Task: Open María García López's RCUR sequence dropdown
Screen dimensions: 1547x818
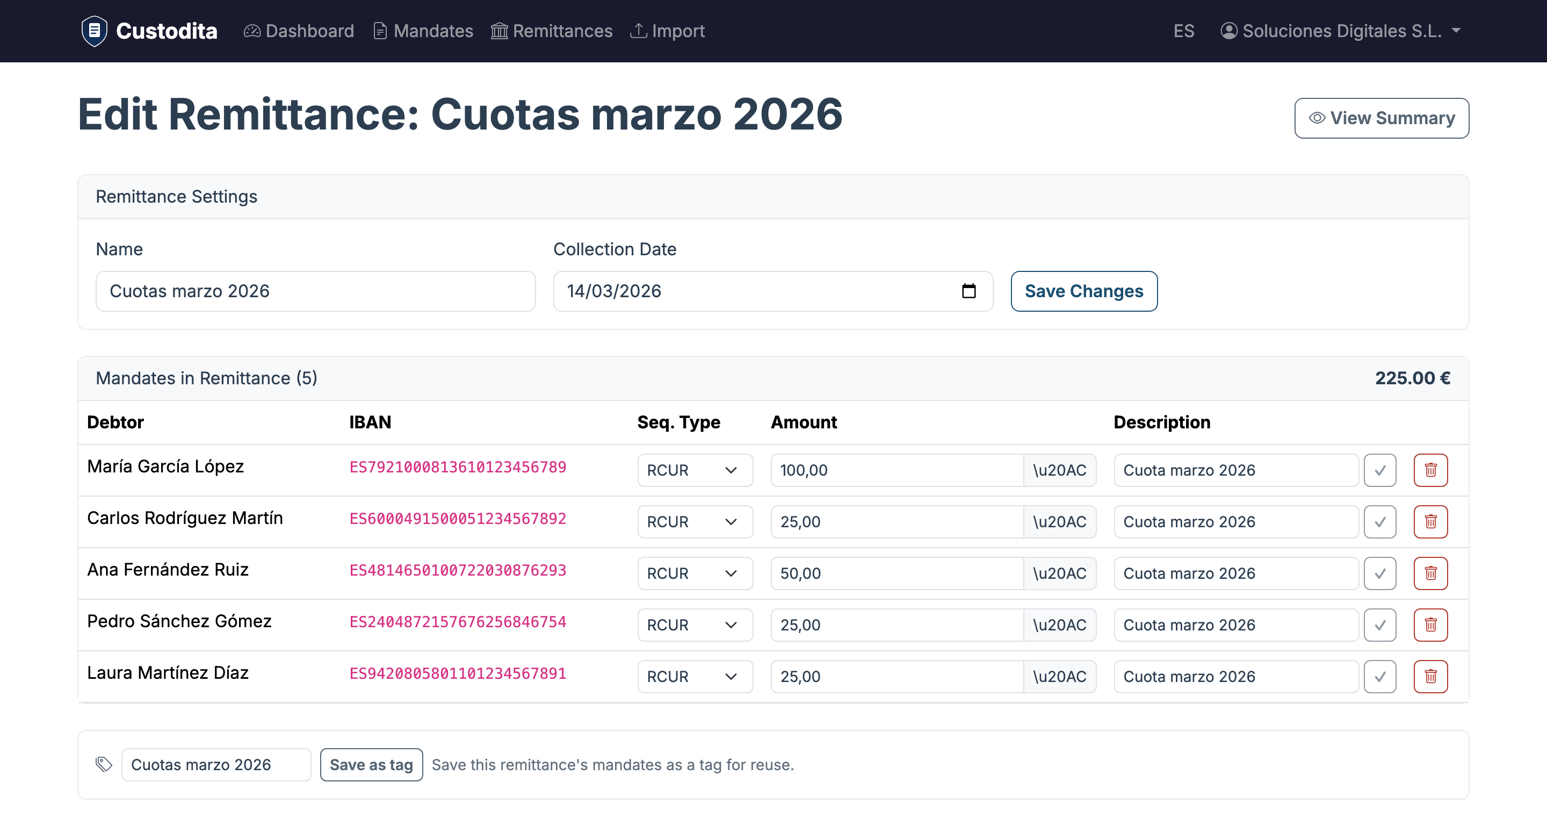Action: [x=695, y=470]
